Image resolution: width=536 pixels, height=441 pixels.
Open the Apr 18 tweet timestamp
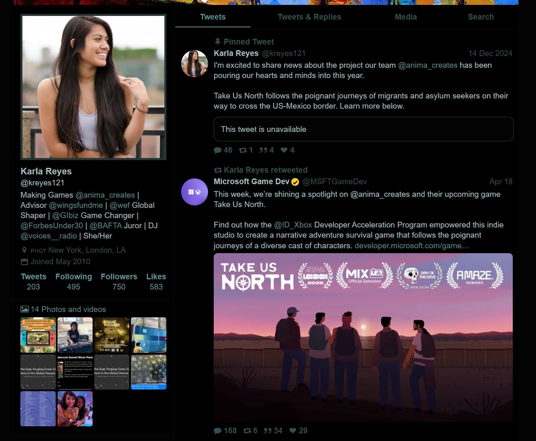click(x=501, y=182)
